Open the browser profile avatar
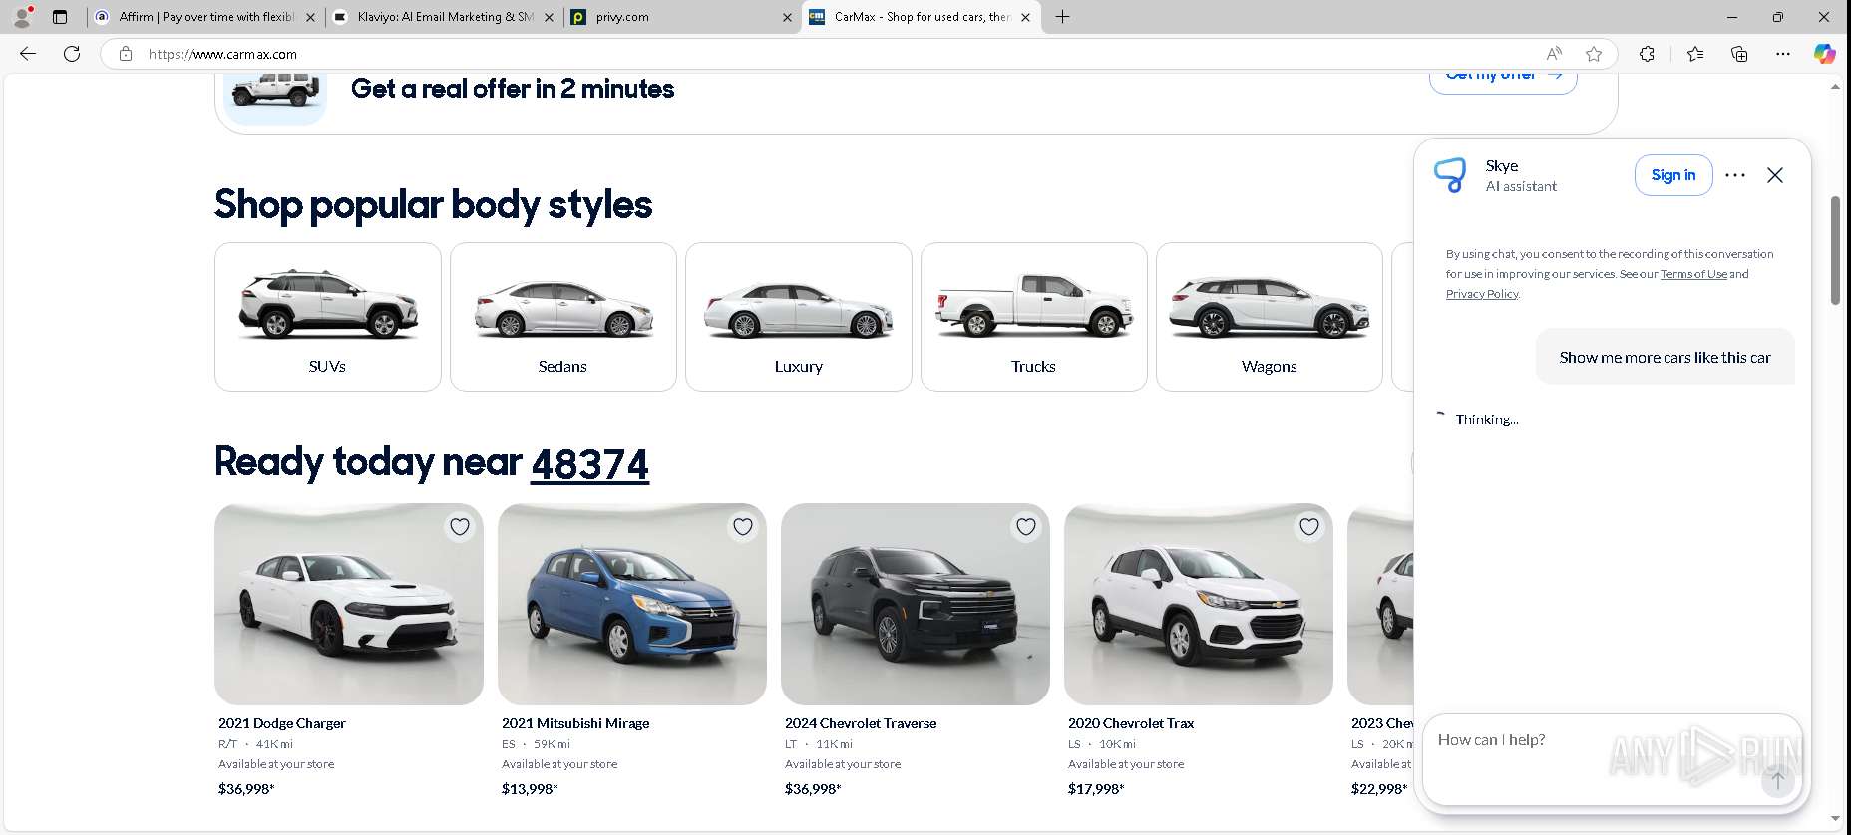The image size is (1851, 835). 22,17
